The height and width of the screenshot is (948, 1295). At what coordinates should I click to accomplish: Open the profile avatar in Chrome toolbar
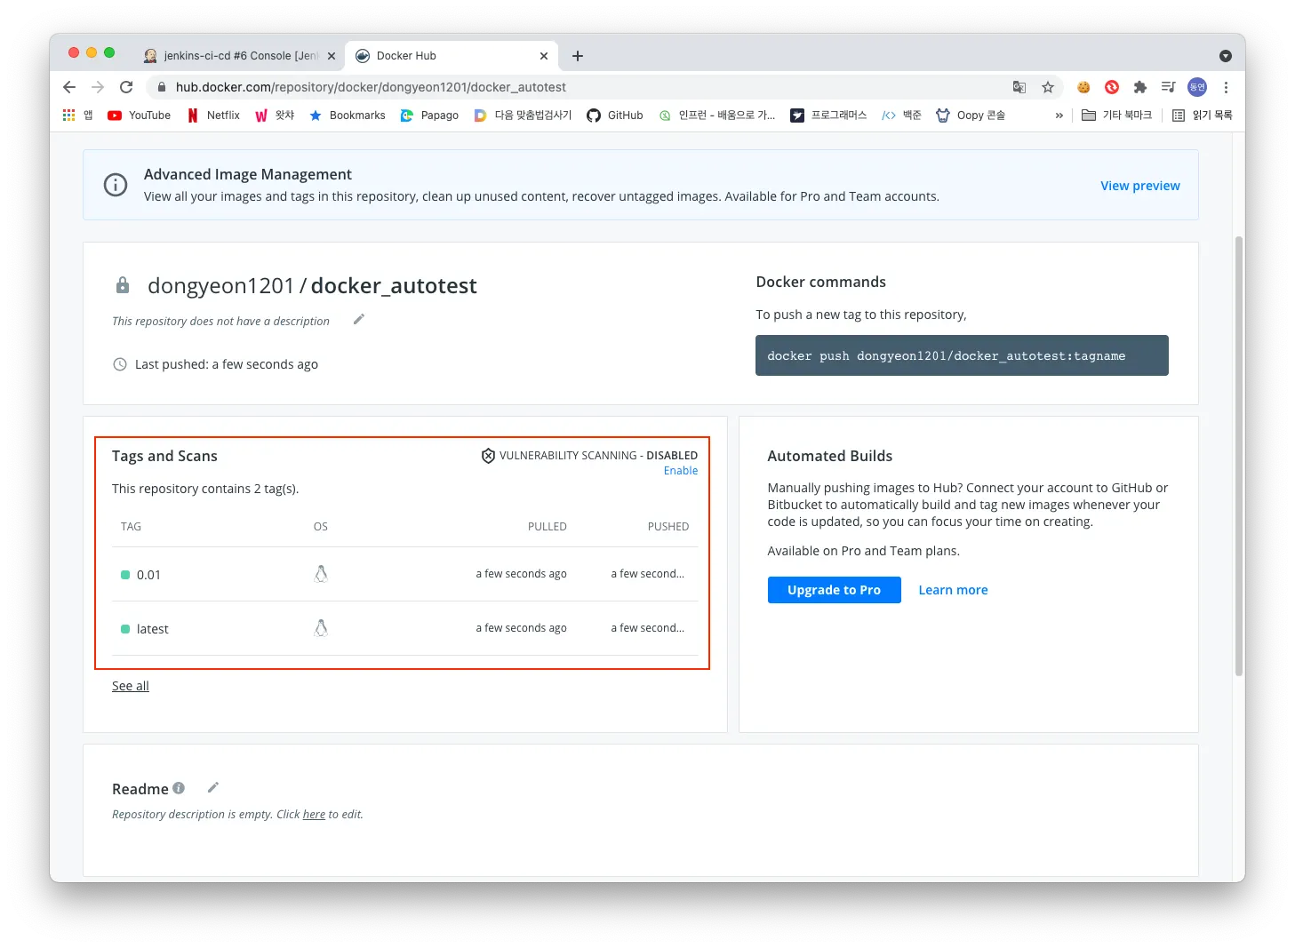[x=1197, y=87]
